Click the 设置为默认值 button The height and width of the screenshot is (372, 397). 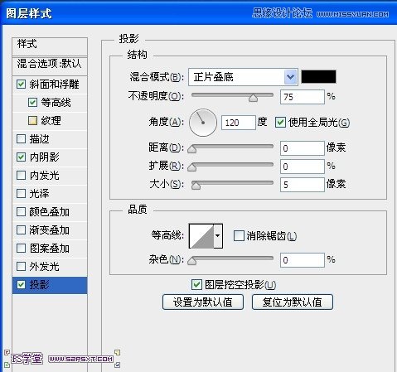click(x=203, y=302)
